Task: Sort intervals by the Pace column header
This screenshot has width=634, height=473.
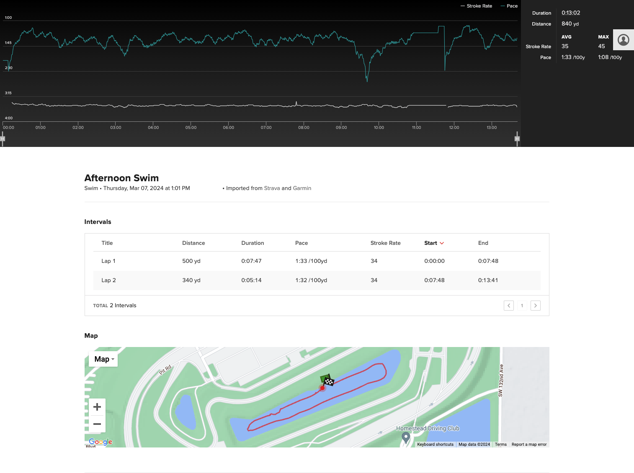Action: 302,243
